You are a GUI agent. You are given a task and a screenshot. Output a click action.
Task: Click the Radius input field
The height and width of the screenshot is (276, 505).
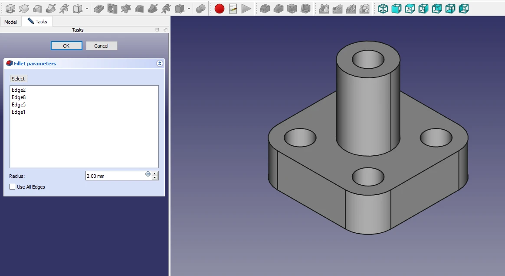[x=115, y=176]
